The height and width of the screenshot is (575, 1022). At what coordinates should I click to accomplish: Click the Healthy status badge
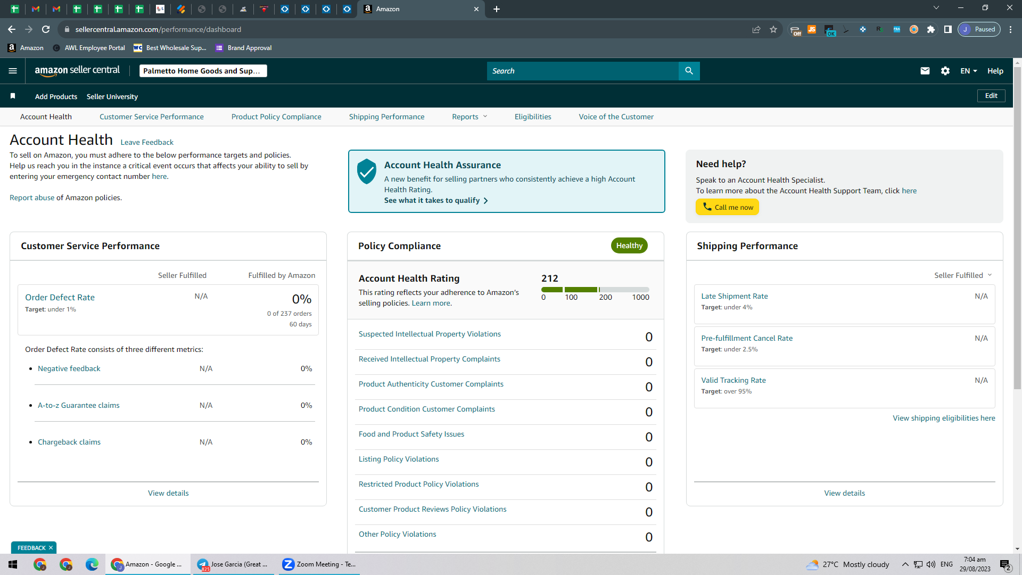pyautogui.click(x=629, y=245)
